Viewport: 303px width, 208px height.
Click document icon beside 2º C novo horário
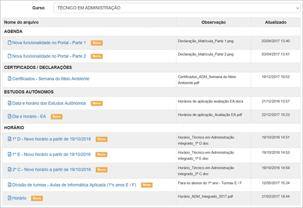tap(9, 169)
